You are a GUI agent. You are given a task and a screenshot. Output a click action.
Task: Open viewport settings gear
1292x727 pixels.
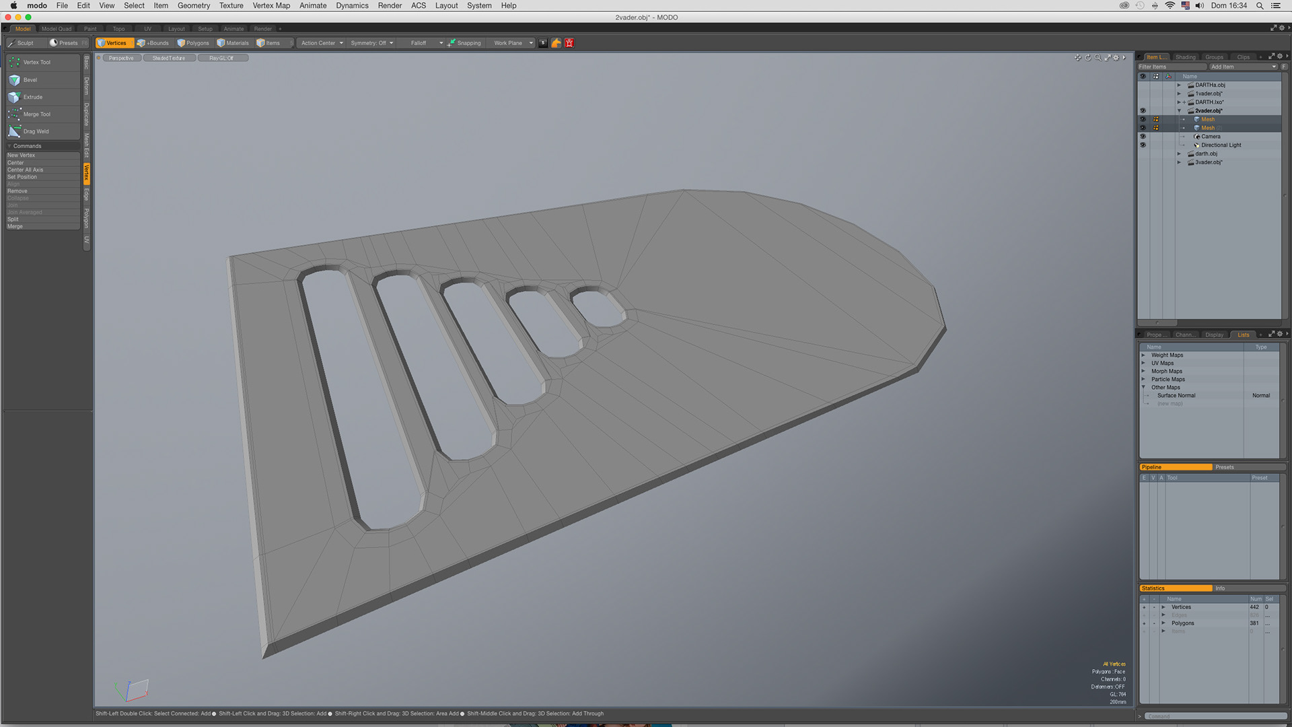(x=1116, y=58)
